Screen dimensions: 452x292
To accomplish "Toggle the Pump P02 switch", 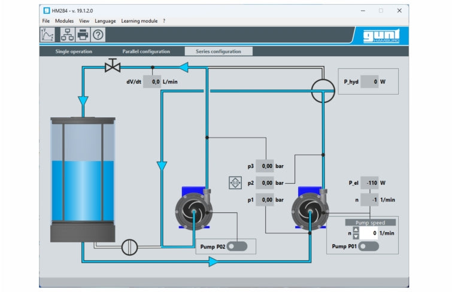I will click(x=236, y=246).
